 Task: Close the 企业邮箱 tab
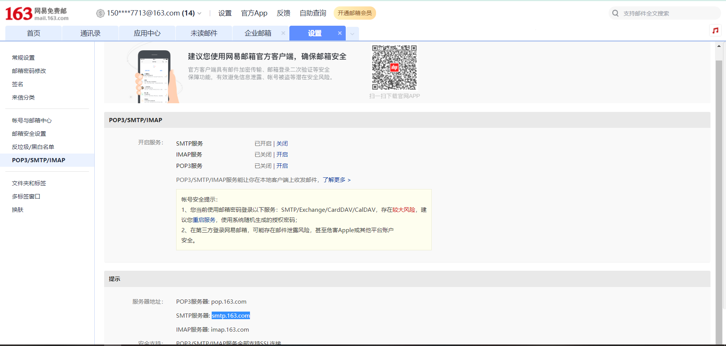(283, 33)
